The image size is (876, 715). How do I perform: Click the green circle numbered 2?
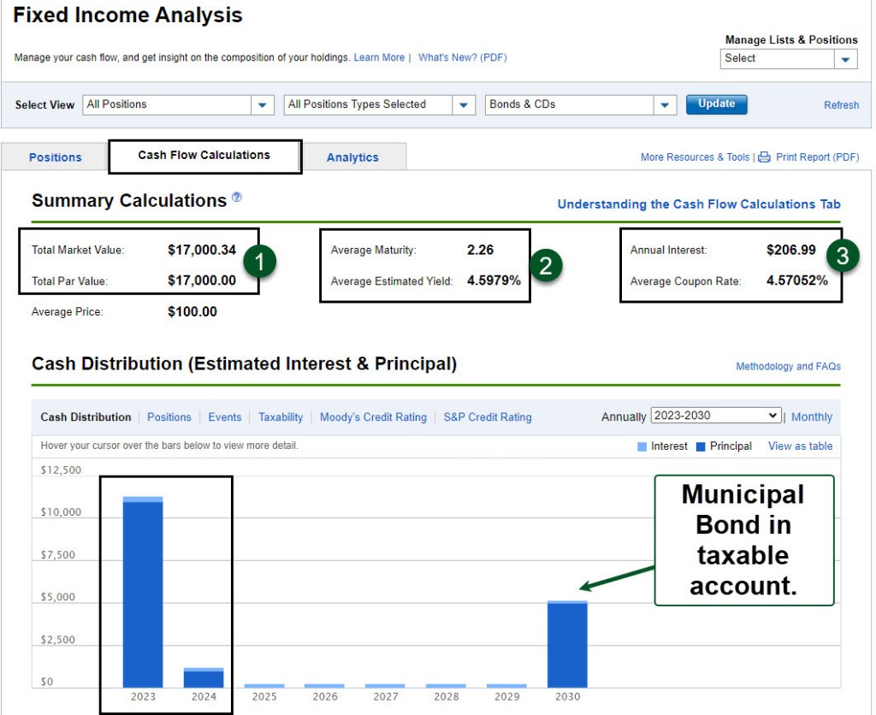[x=547, y=265]
